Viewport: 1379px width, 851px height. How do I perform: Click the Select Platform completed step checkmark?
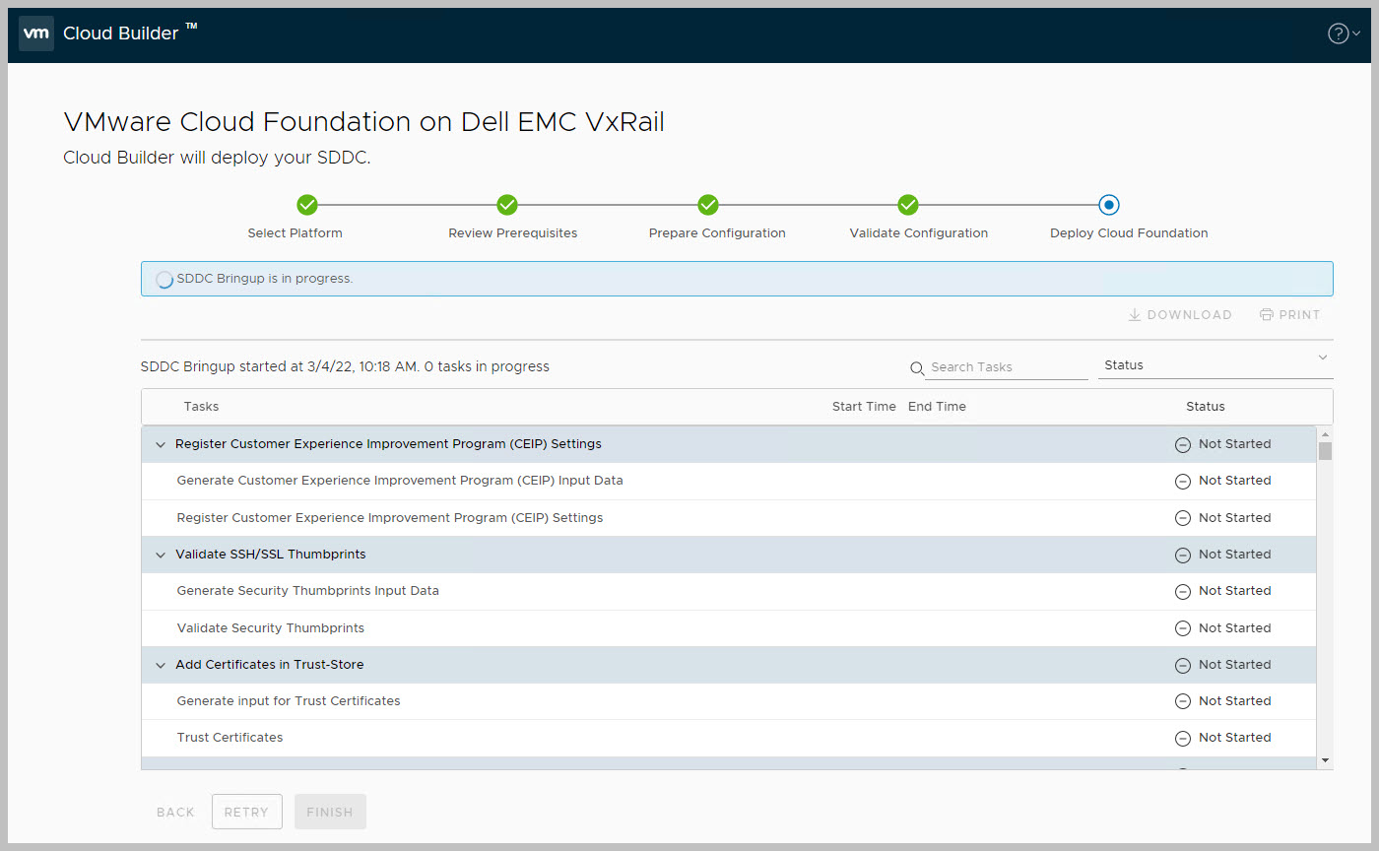307,205
